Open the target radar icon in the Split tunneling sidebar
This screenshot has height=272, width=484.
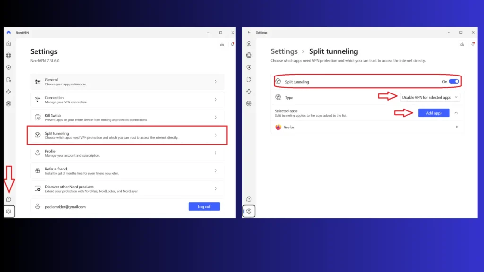click(249, 103)
